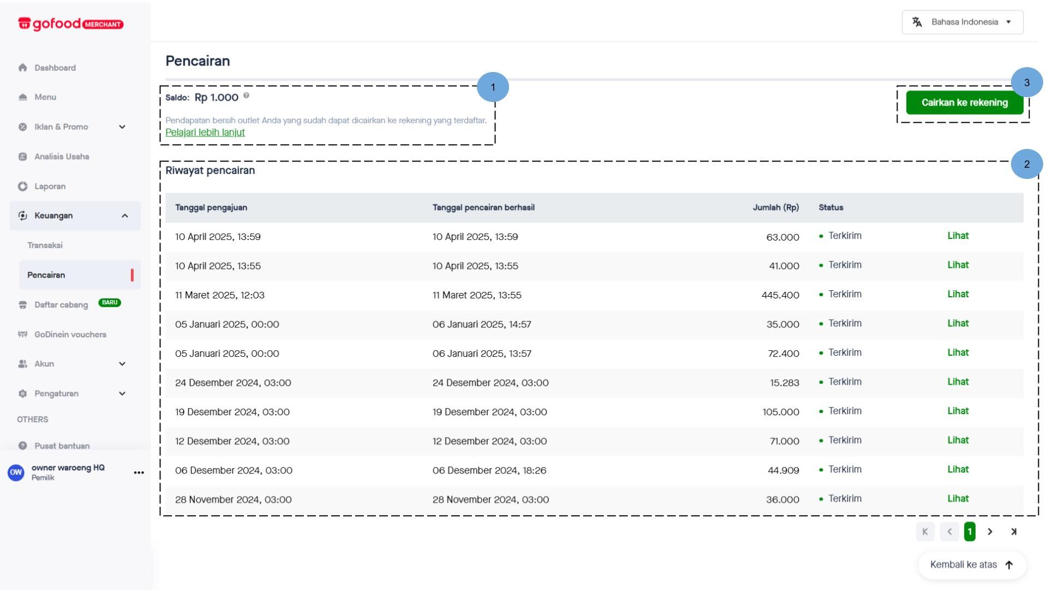Click the Kembali ke atas button

tap(972, 565)
